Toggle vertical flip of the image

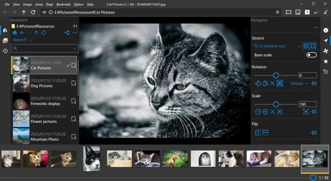pyautogui.click(x=265, y=133)
